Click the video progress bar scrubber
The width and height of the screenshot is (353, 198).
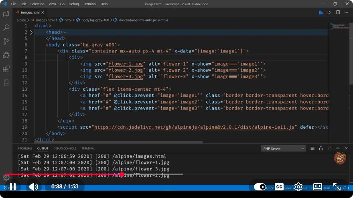click(122, 174)
